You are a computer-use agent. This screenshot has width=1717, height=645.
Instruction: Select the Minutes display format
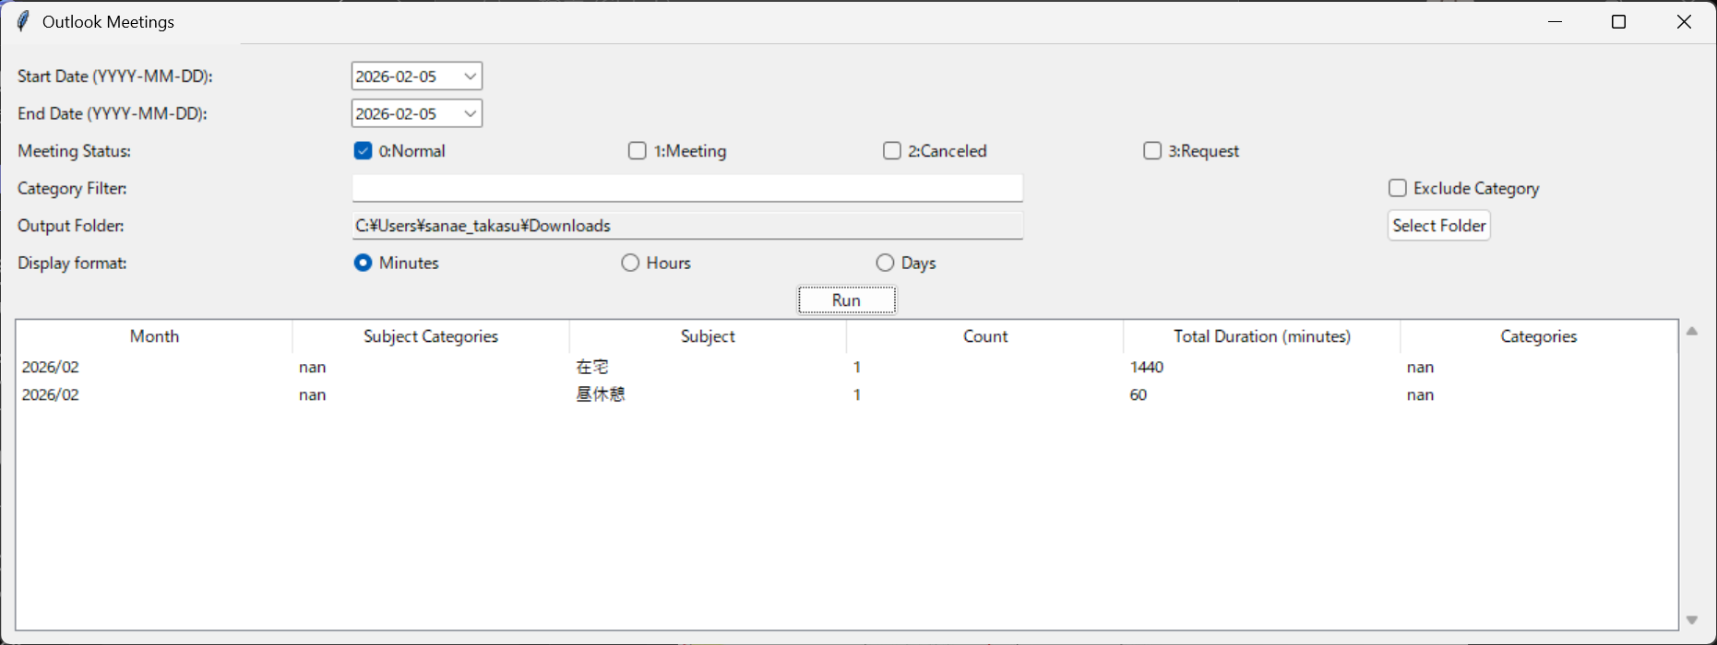point(363,263)
